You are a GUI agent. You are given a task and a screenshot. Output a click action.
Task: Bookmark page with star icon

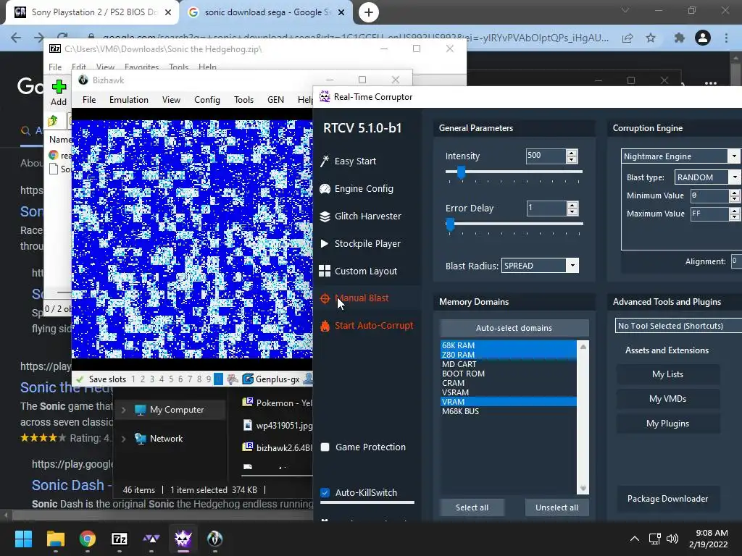click(651, 38)
